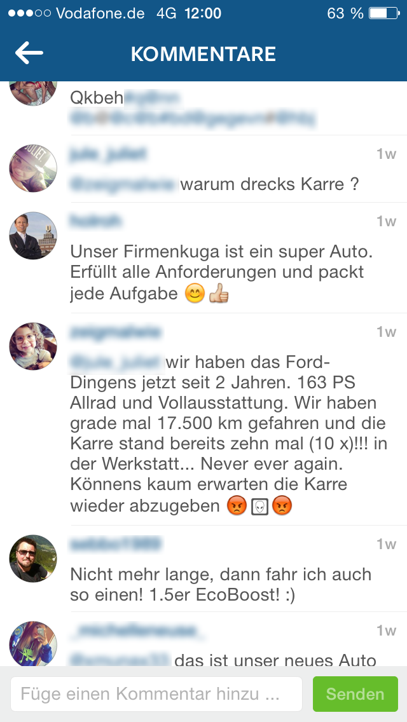Tap the KOMMENTARE header title
Viewport: 407px width, 722px height.
click(x=203, y=54)
